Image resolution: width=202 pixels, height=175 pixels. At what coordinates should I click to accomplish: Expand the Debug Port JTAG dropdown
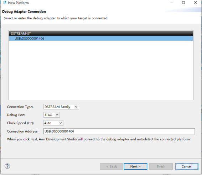(57, 115)
